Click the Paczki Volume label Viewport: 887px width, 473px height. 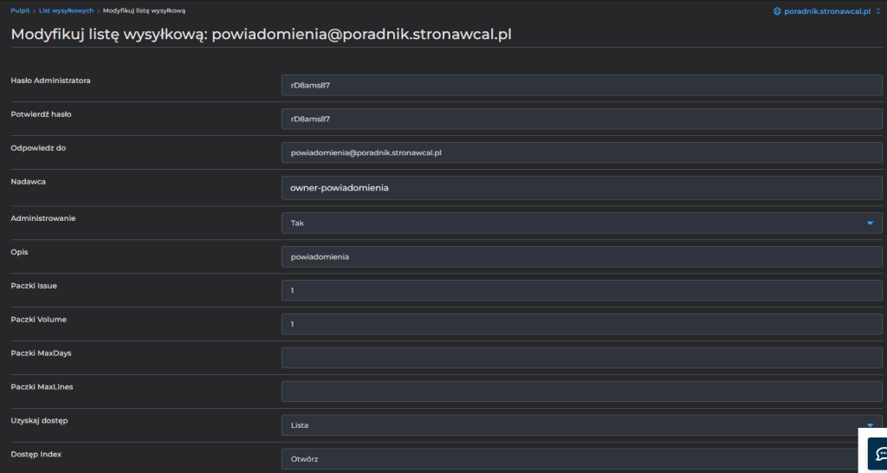[x=38, y=320]
